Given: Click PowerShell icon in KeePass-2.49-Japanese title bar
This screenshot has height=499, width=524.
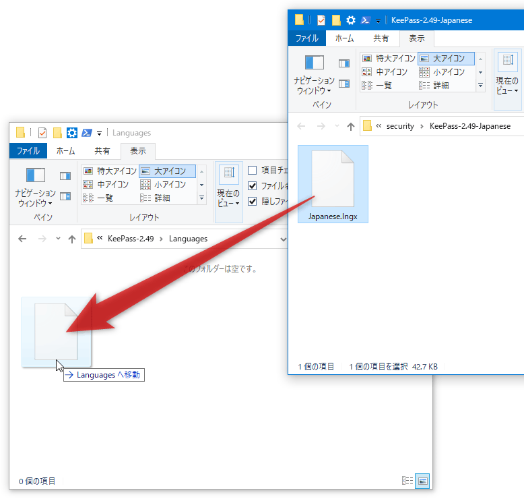Looking at the screenshot, I should 366,20.
